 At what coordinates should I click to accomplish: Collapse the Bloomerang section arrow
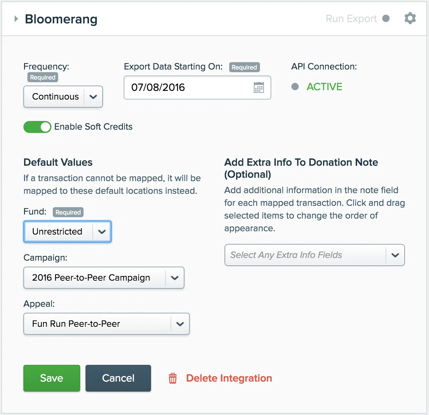[x=16, y=19]
